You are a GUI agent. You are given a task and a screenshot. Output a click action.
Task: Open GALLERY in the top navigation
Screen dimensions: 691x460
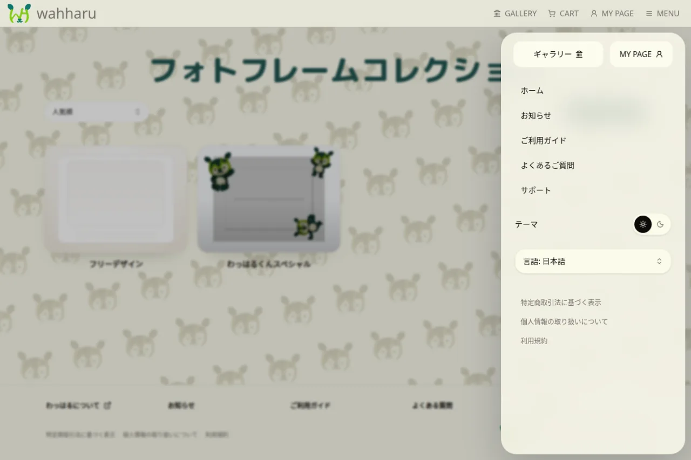[x=515, y=13]
